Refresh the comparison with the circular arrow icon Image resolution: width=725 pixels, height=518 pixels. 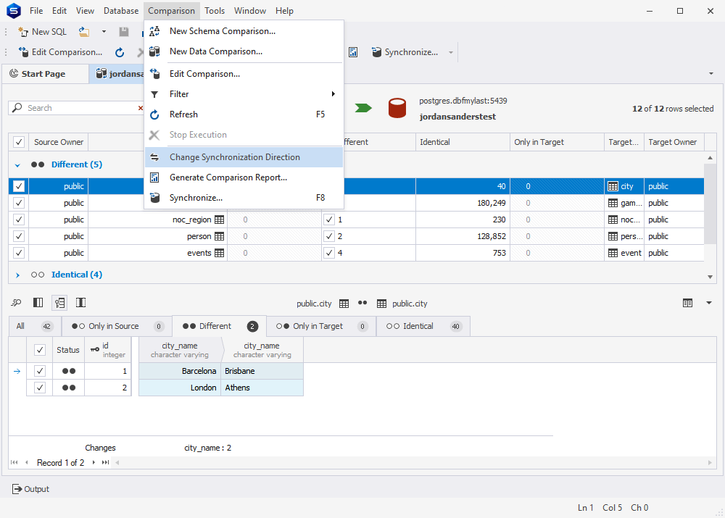tap(119, 51)
